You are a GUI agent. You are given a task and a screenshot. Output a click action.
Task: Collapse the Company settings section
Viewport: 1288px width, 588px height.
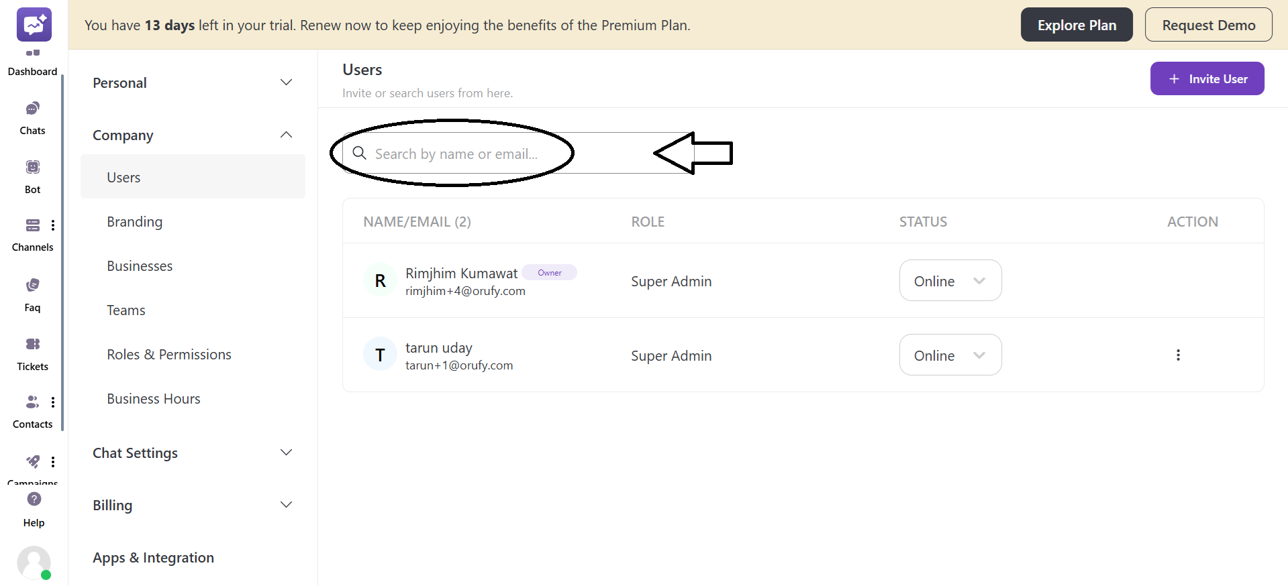coord(193,135)
